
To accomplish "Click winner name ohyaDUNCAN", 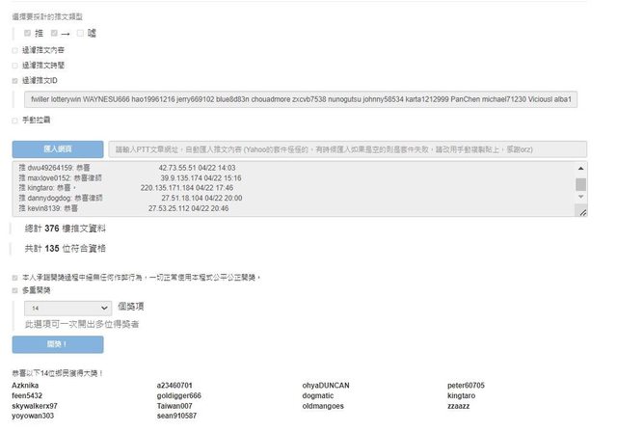I will pyautogui.click(x=325, y=386).
